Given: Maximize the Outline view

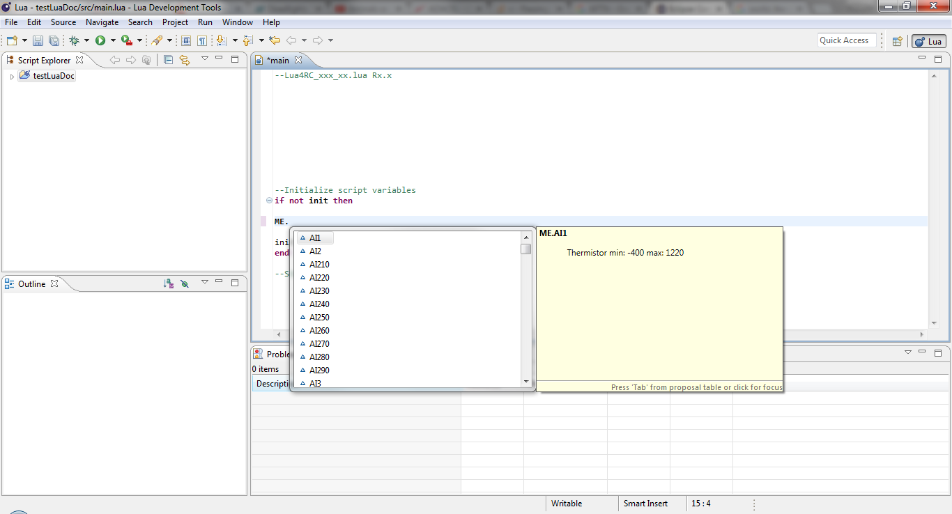Looking at the screenshot, I should point(235,282).
